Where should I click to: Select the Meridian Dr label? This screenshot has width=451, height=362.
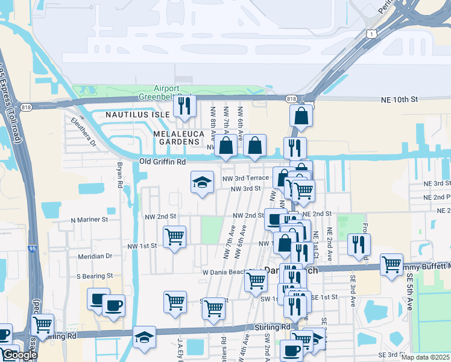(x=95, y=256)
